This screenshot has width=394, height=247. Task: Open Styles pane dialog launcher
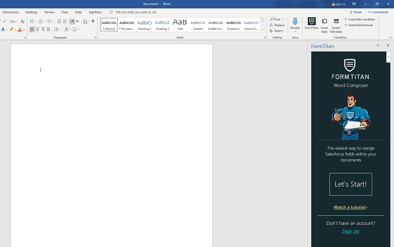click(265, 38)
